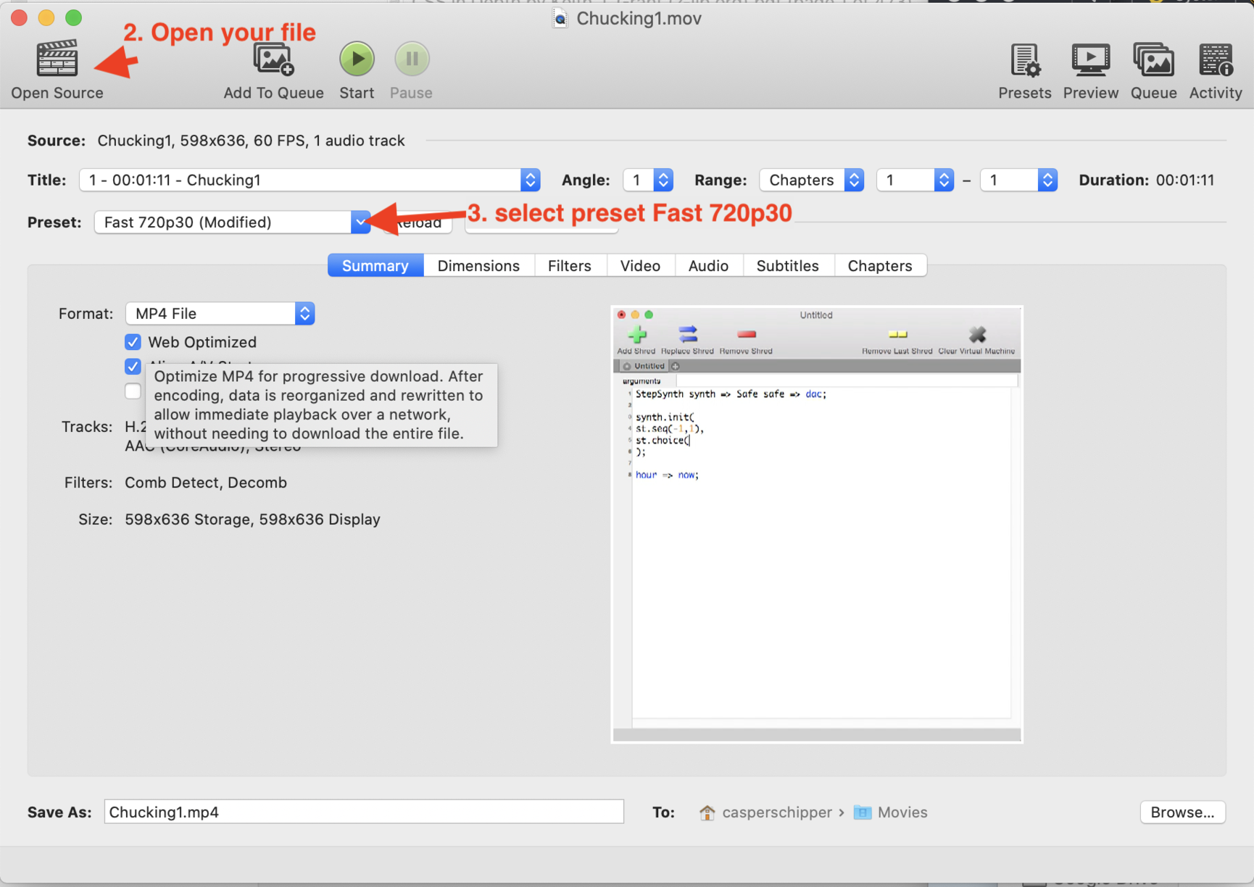Click the Pause toolbar icon
Image resolution: width=1254 pixels, height=887 pixels.
[x=411, y=59]
